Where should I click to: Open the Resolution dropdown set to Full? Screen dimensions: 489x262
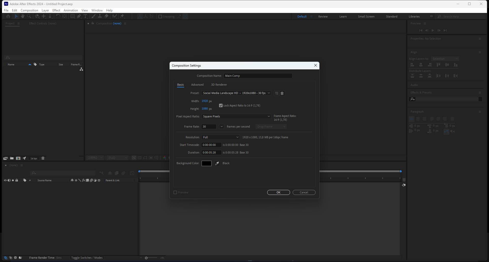[221, 137]
